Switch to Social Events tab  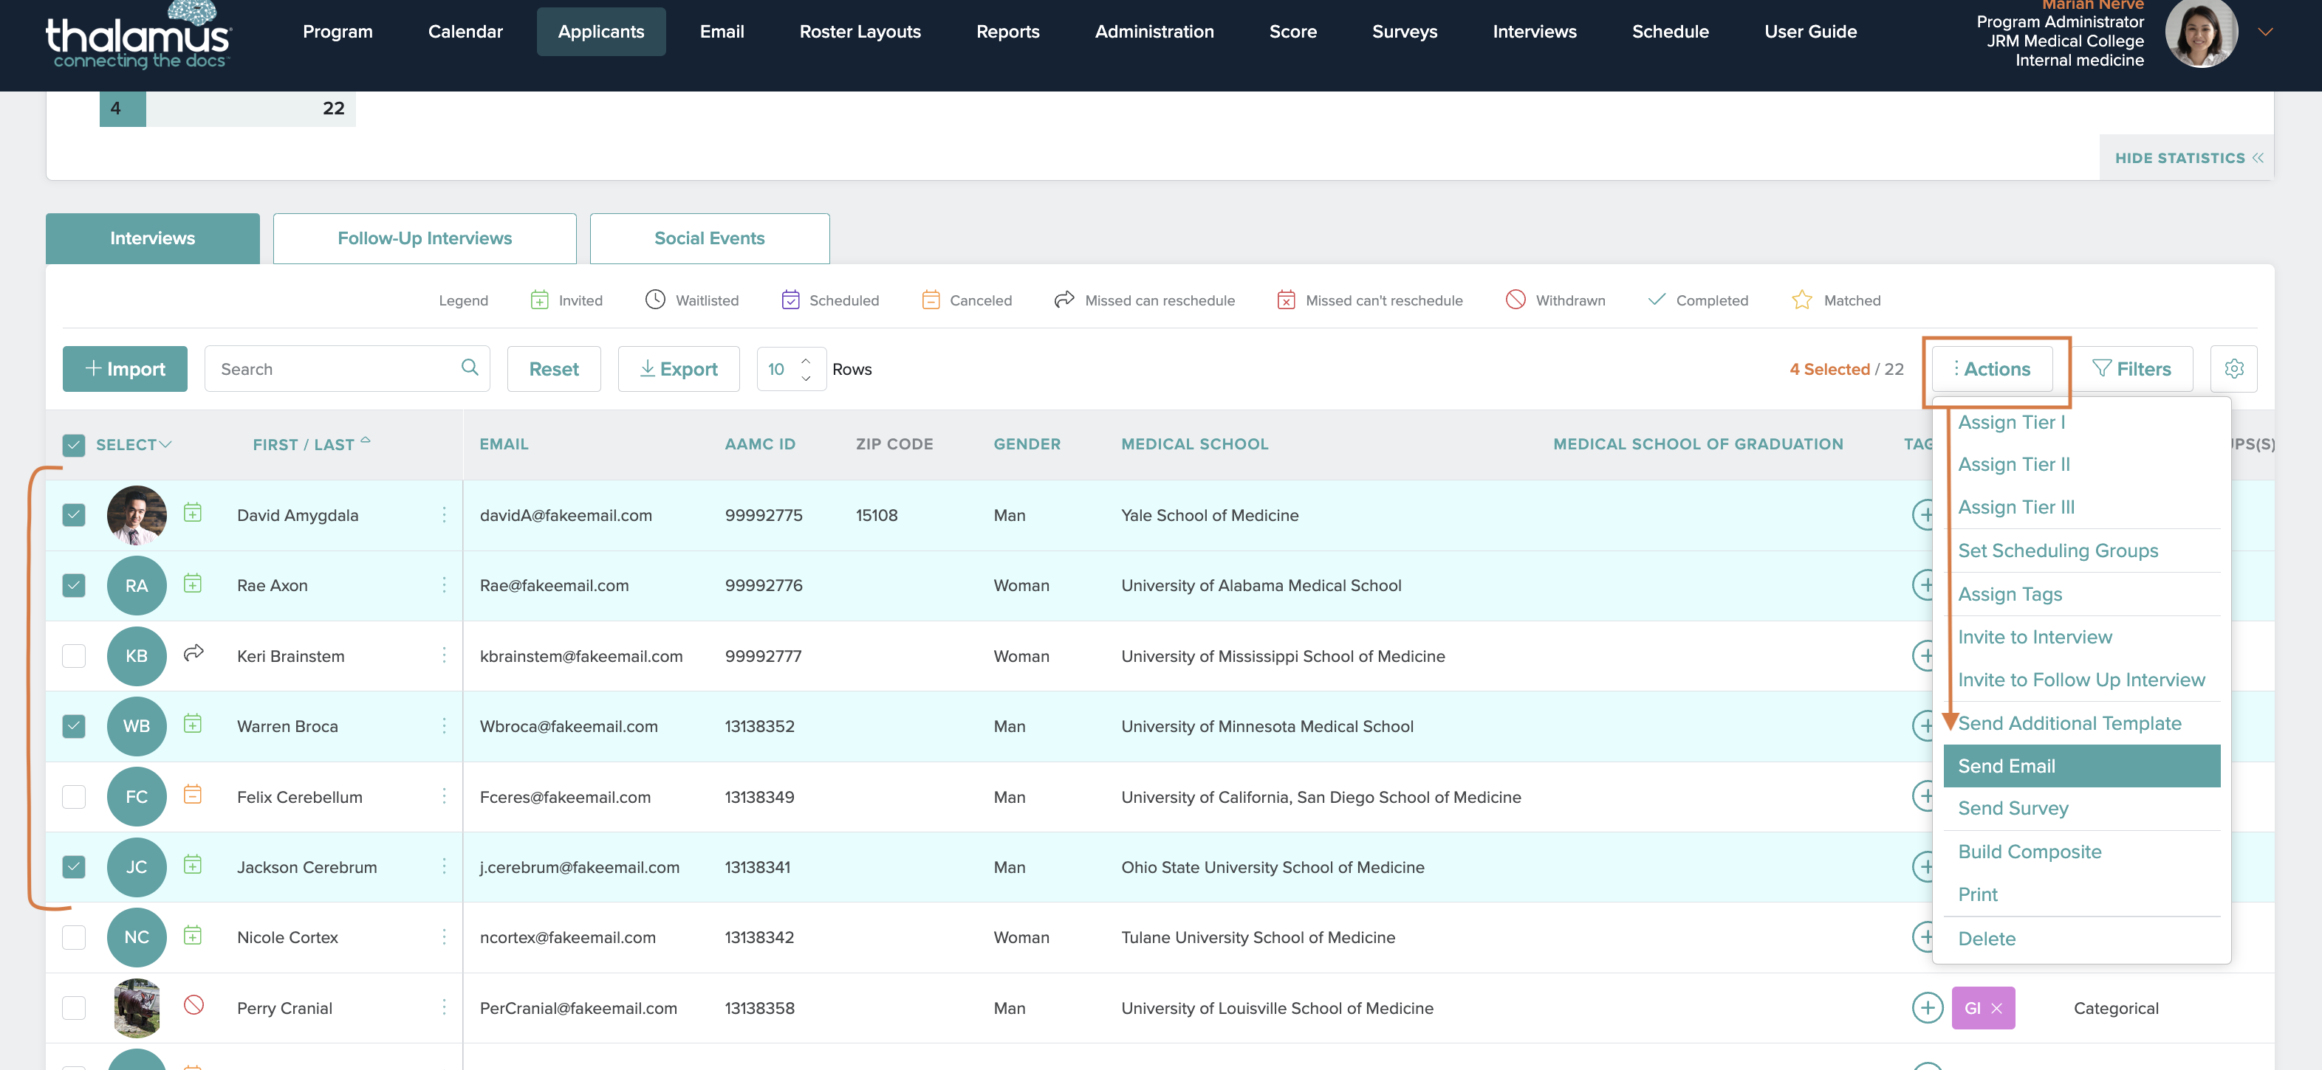click(x=710, y=238)
